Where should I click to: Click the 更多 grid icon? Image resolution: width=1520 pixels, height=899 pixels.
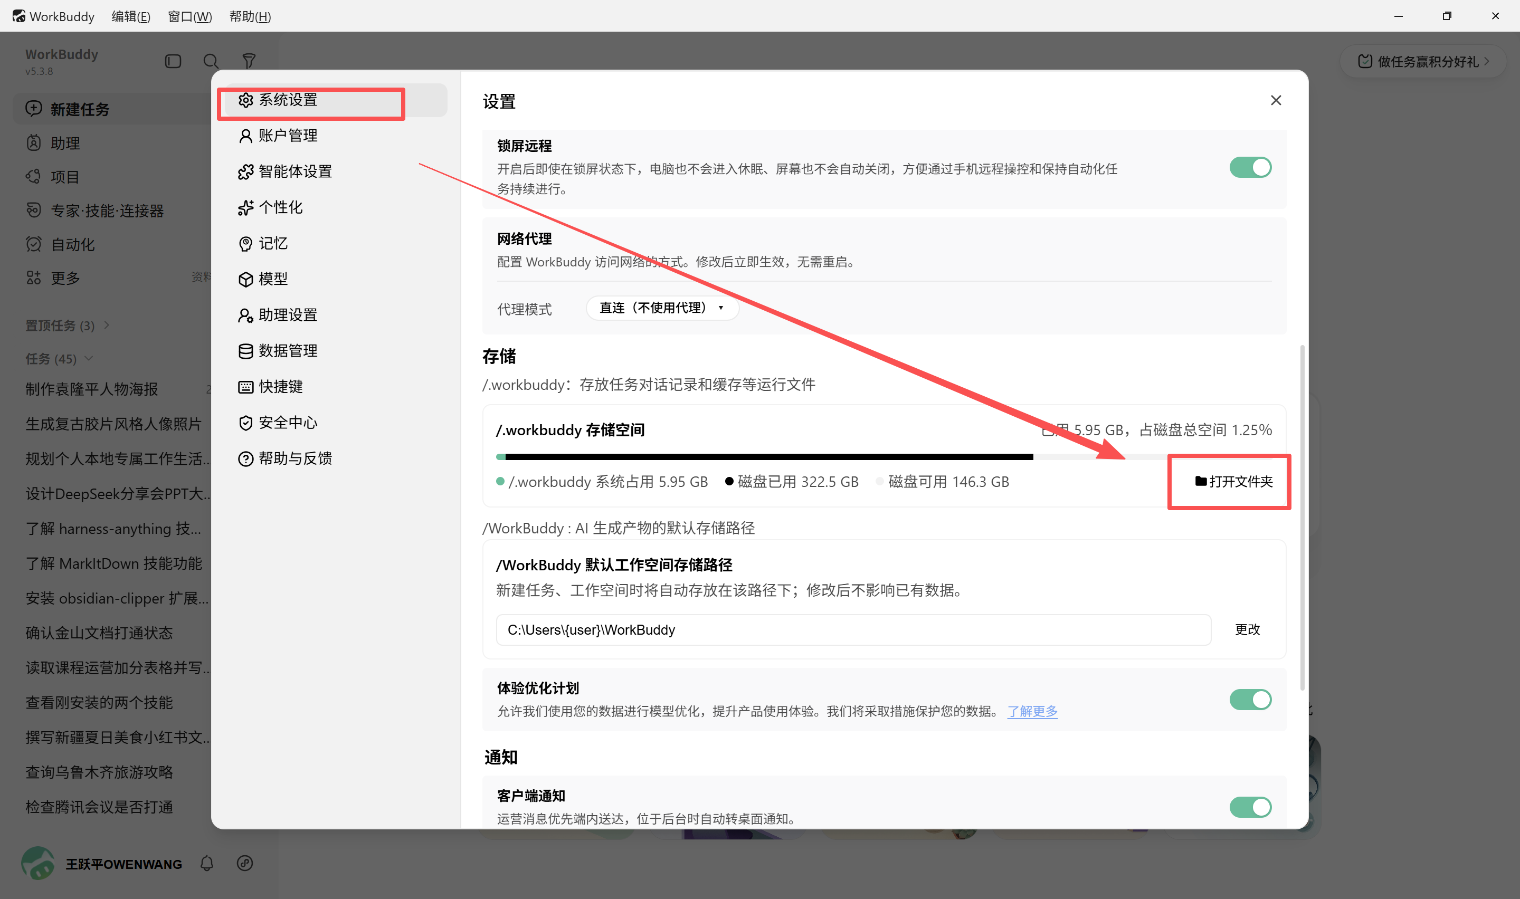pos(33,278)
